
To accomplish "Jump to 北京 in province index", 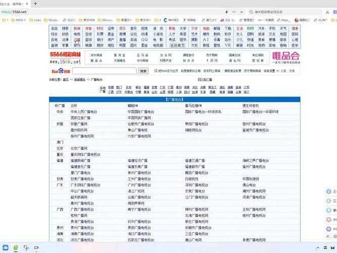I will point(128,88).
